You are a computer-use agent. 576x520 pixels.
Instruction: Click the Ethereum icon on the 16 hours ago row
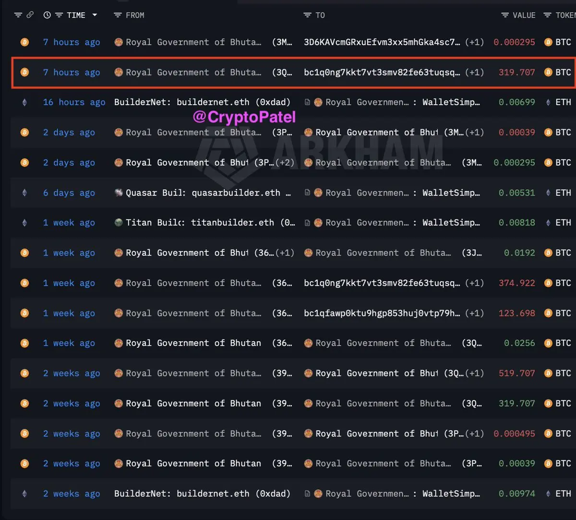[24, 102]
